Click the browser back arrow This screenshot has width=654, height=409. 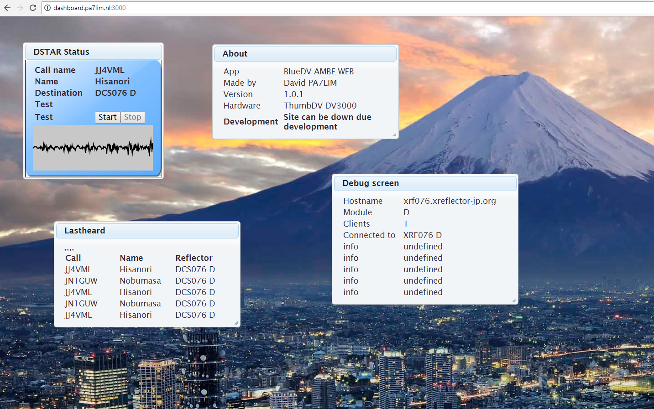pos(7,8)
